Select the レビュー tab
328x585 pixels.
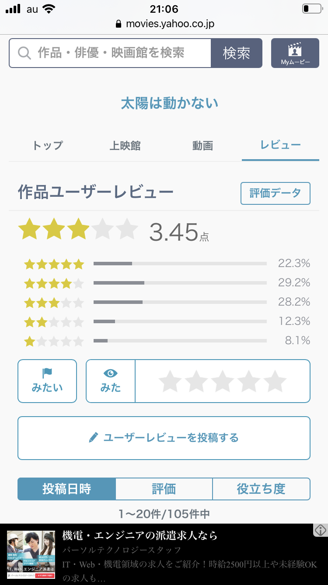point(280,145)
